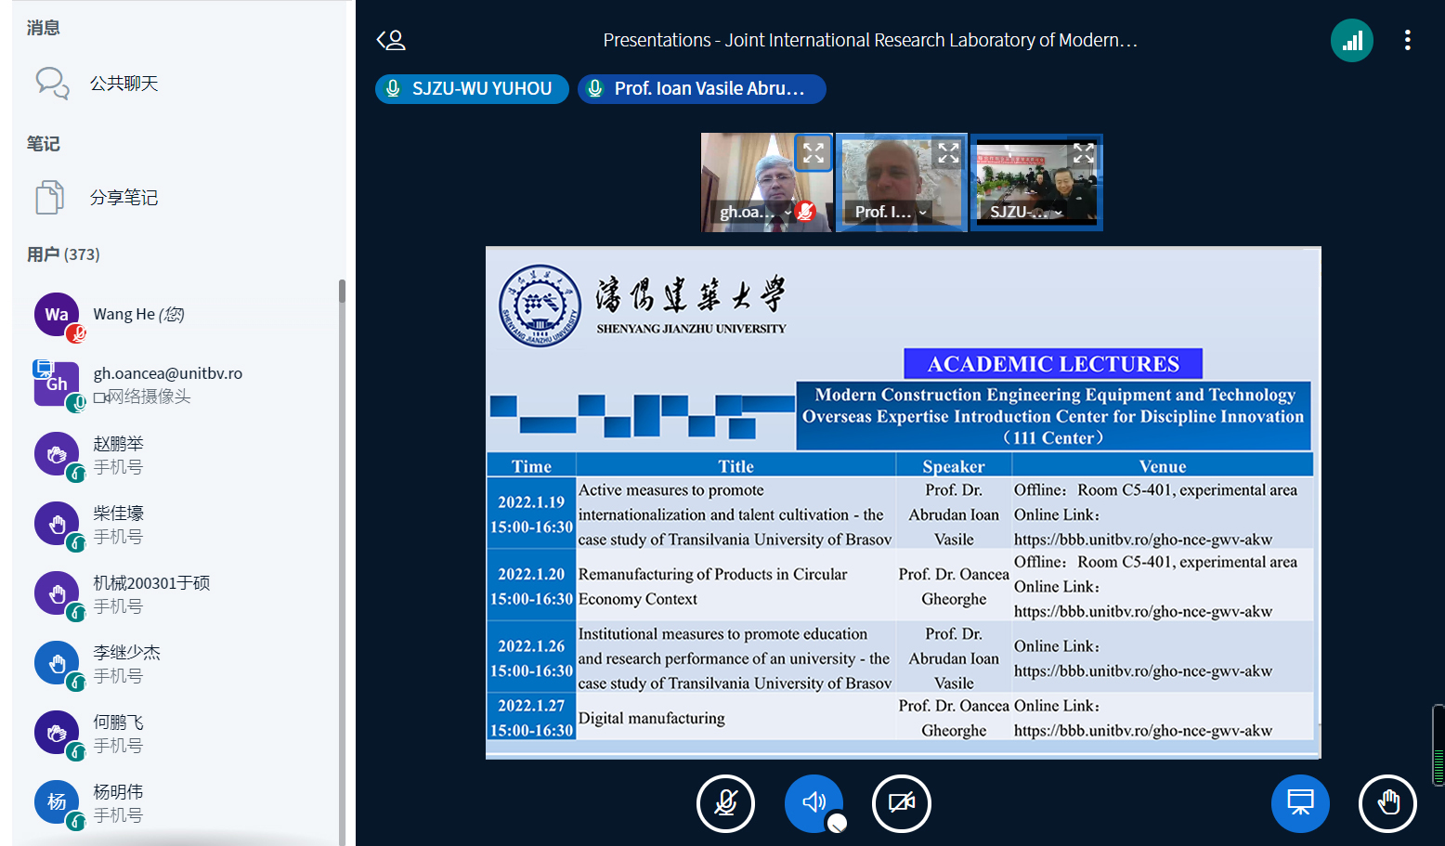Fullscreen the gh.oancea webcam video
The height and width of the screenshot is (846, 1445).
[814, 153]
